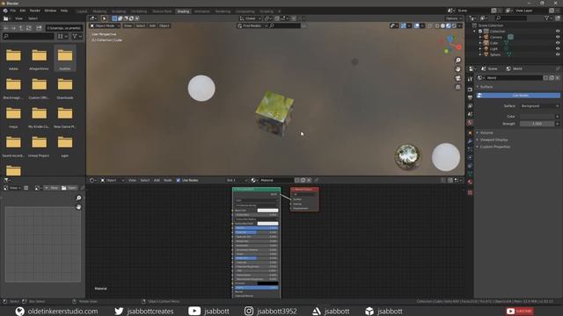Open outliner filter funnel icon

click(547, 18)
